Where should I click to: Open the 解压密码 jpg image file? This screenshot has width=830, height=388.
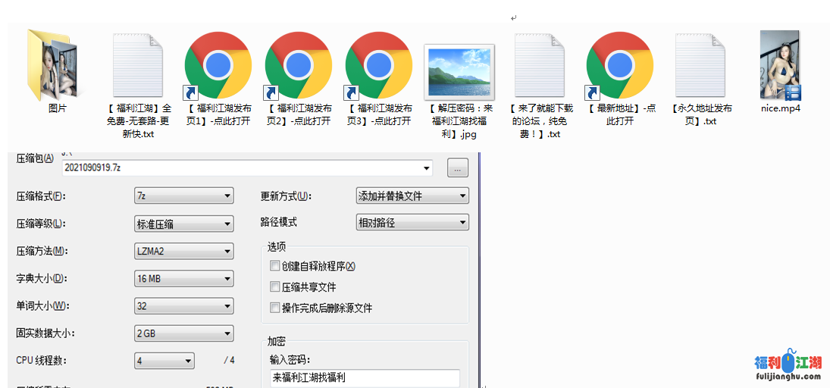tap(460, 71)
